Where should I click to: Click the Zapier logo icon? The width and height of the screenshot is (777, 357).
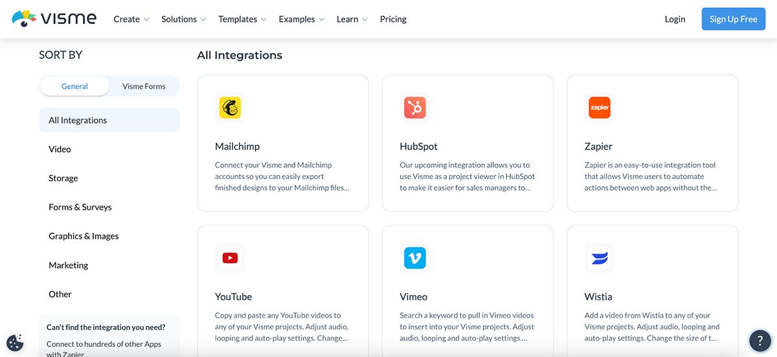600,108
